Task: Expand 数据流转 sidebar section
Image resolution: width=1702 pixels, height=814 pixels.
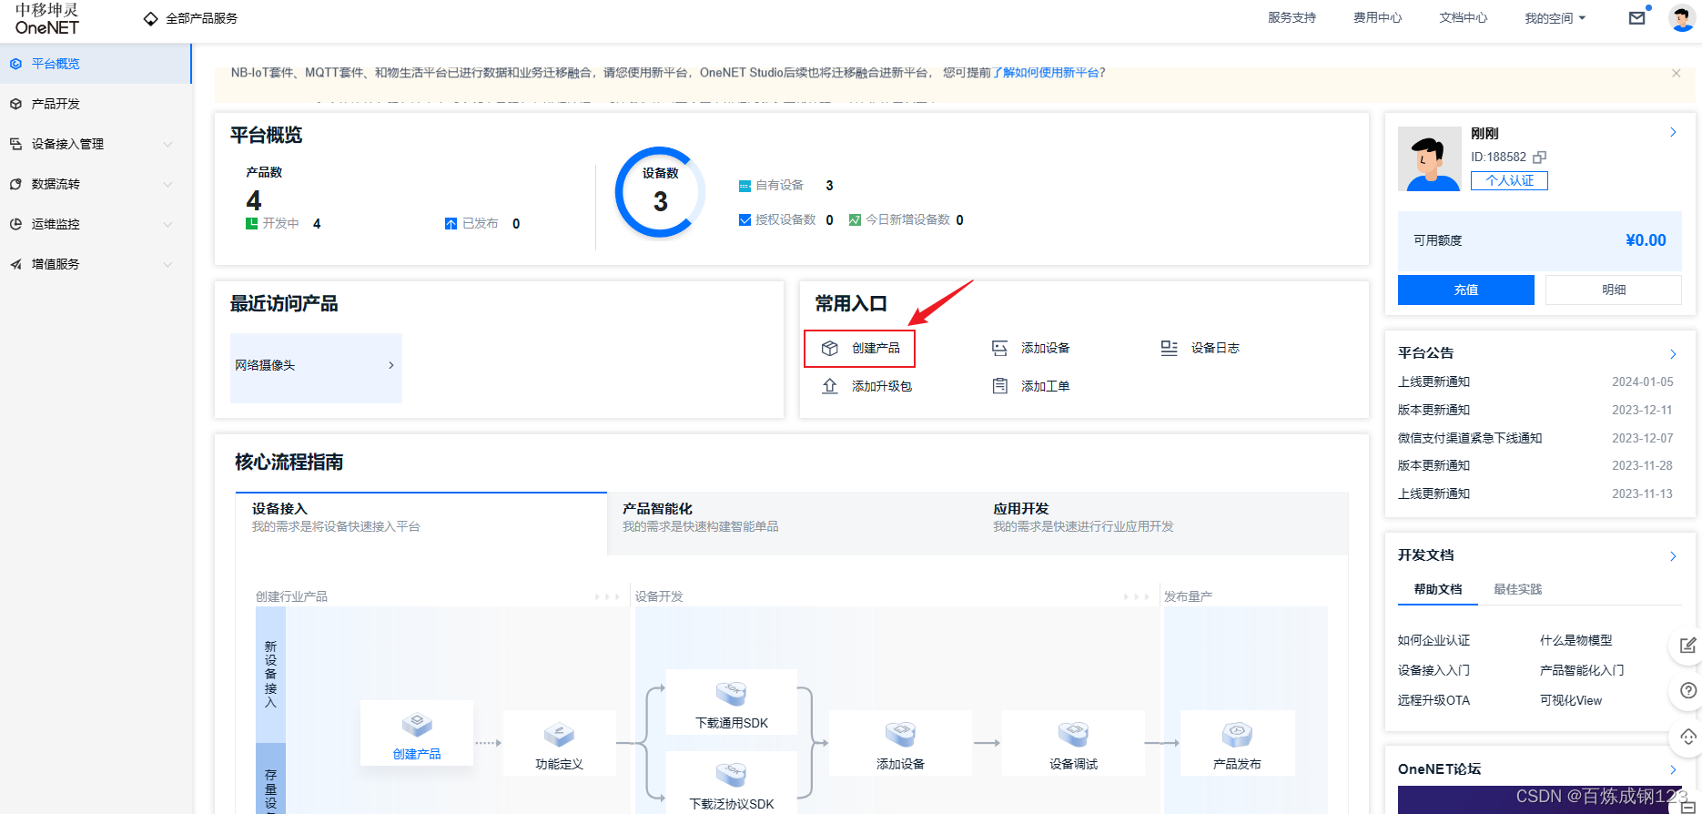Action: [96, 184]
